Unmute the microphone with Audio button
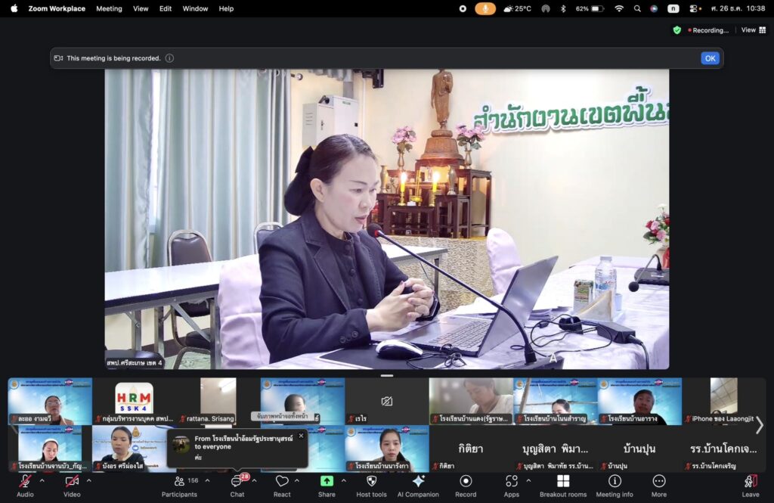 click(x=25, y=482)
